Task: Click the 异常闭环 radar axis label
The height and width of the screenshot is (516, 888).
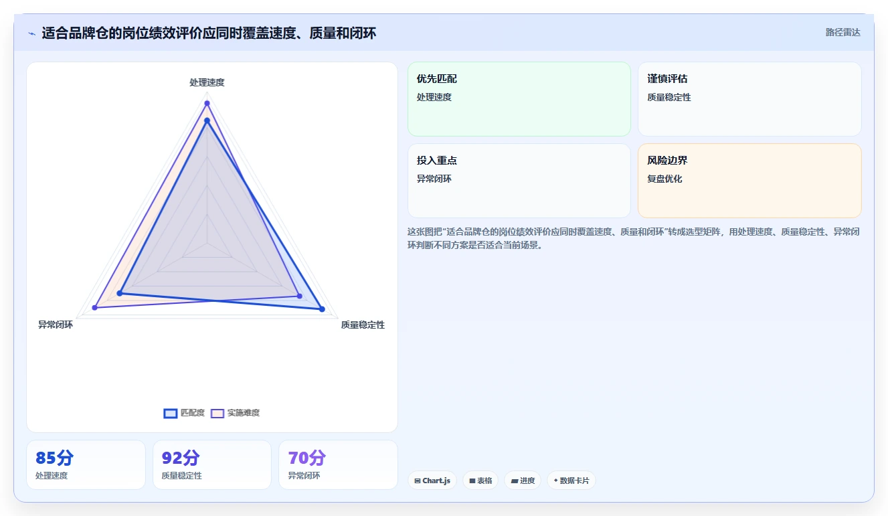Action: [56, 325]
